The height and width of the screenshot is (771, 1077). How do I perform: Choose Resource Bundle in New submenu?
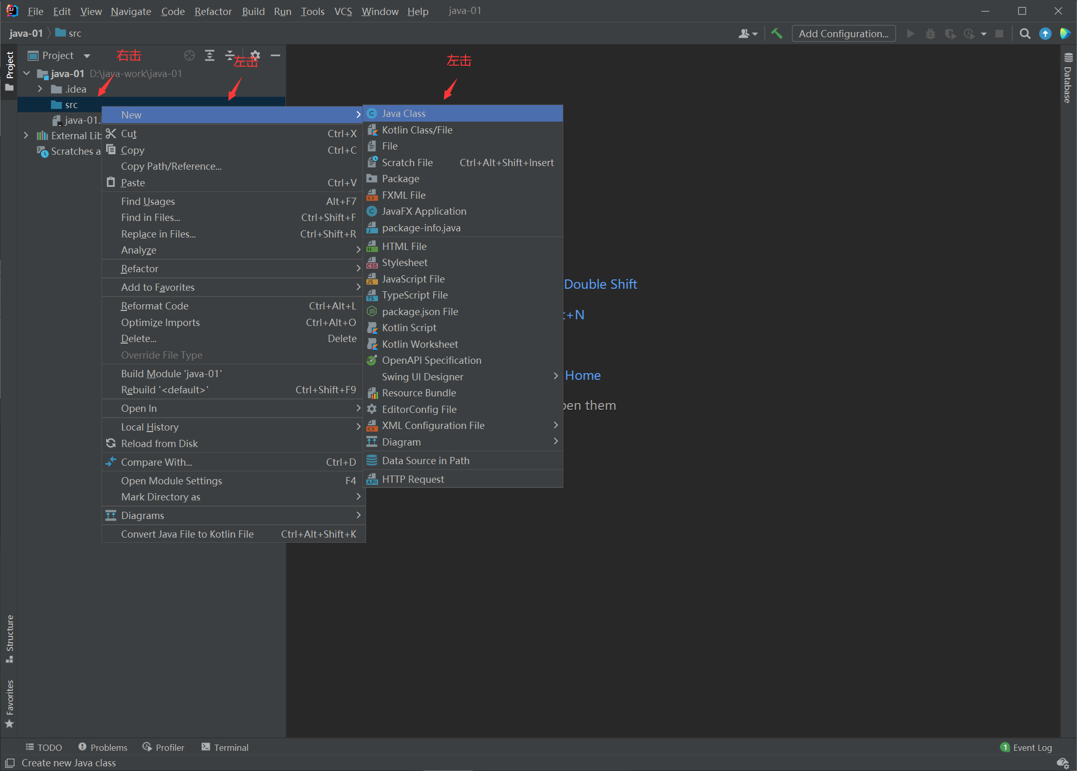[x=462, y=393]
